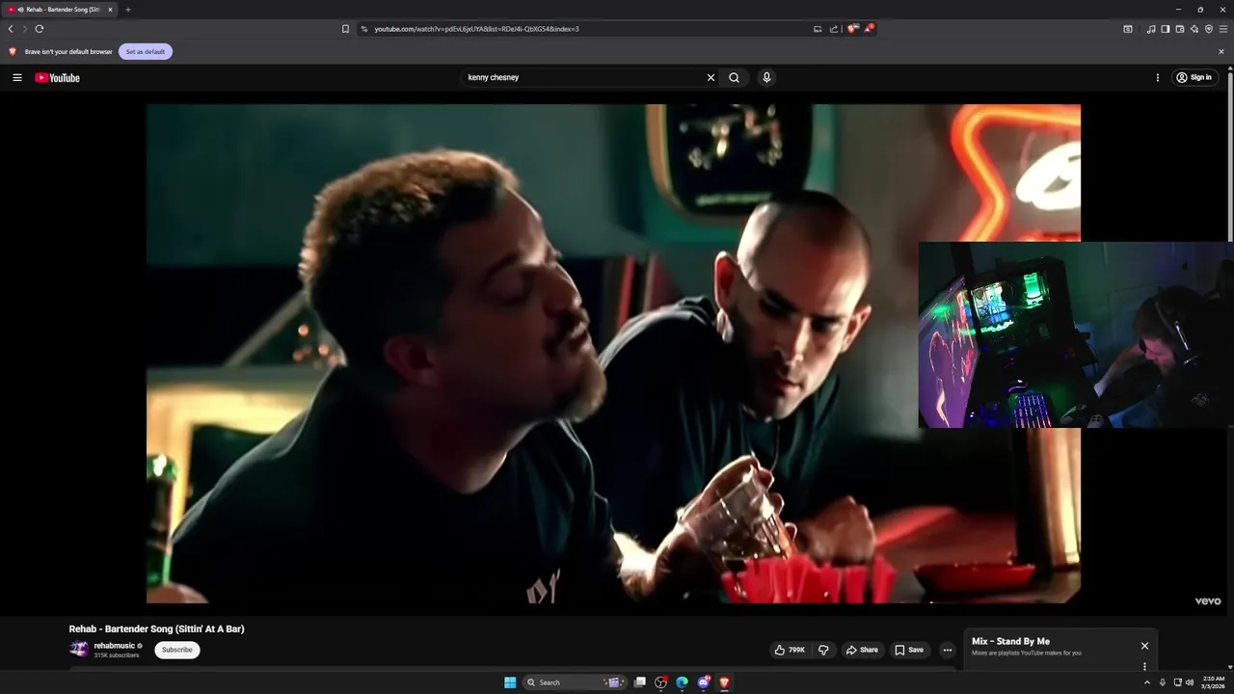Screen dimensions: 1234x694
Task: Click the tray microphone icon
Action: [1163, 682]
